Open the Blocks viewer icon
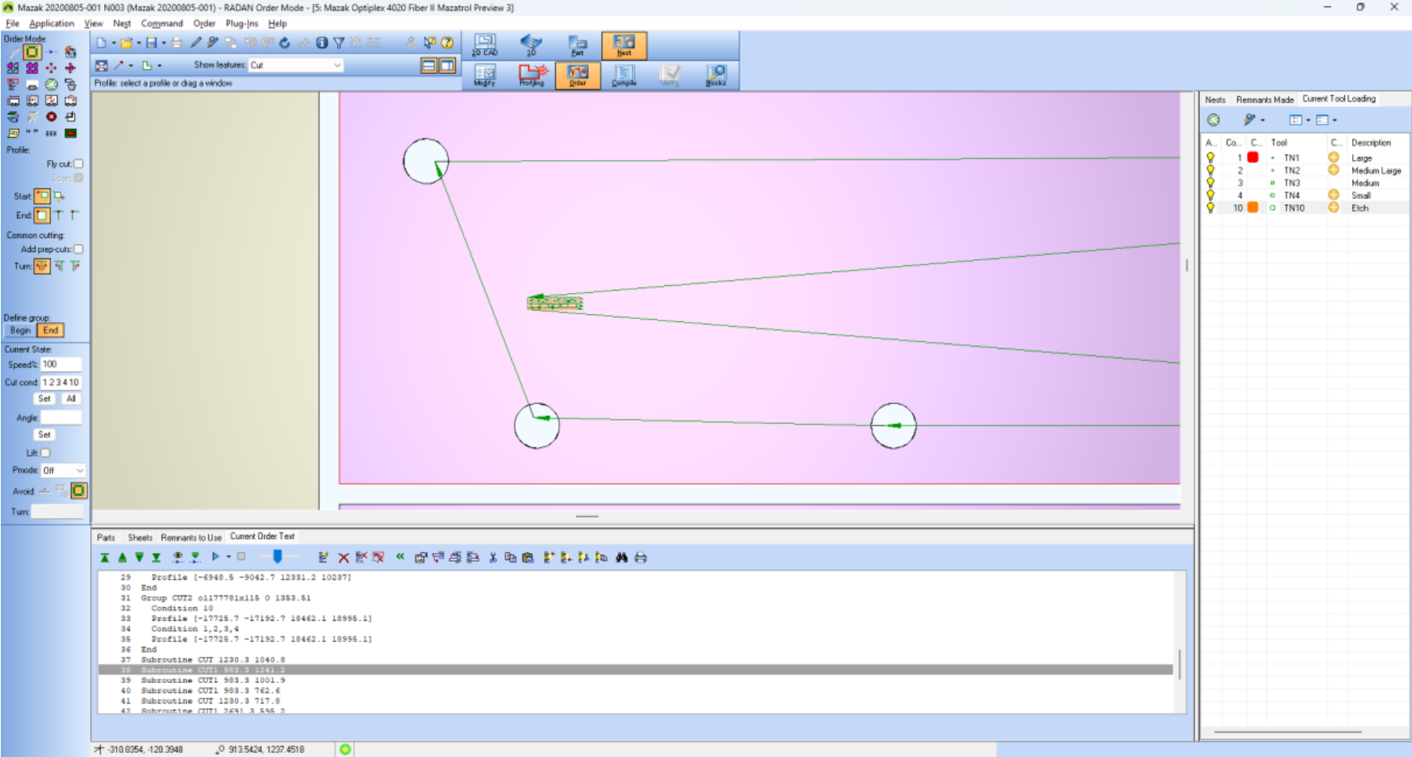Viewport: 1412px width, 757px height. [x=716, y=75]
